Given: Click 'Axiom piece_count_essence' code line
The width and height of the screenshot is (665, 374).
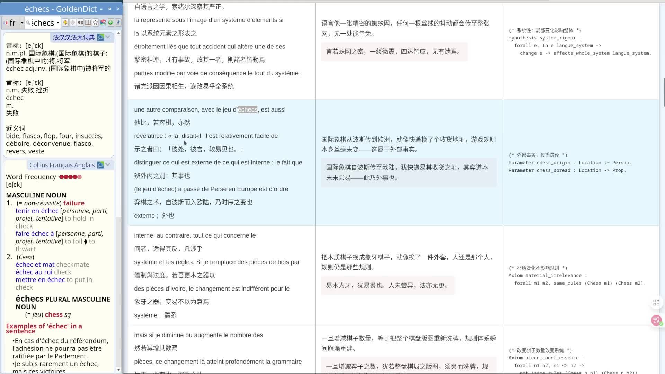Looking at the screenshot, I should tap(546, 358).
